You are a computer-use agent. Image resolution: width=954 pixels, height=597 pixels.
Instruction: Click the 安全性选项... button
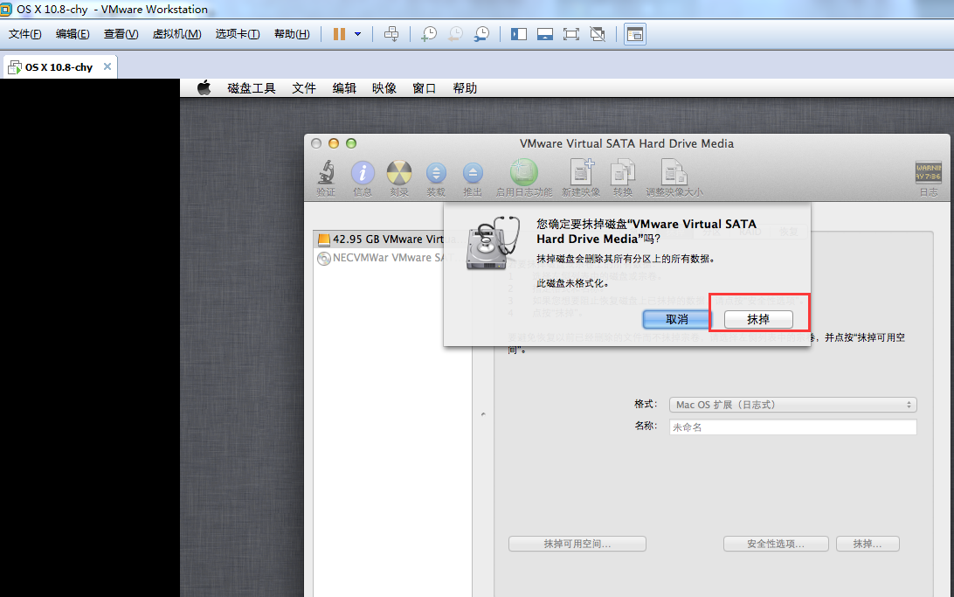coord(776,544)
